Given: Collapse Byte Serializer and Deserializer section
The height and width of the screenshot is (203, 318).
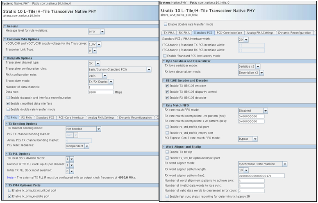Looking at the screenshot, I should [164, 61].
